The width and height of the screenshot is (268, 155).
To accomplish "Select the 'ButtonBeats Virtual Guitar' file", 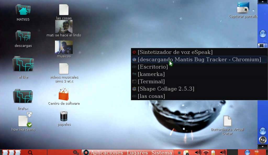I will [x=227, y=121].
